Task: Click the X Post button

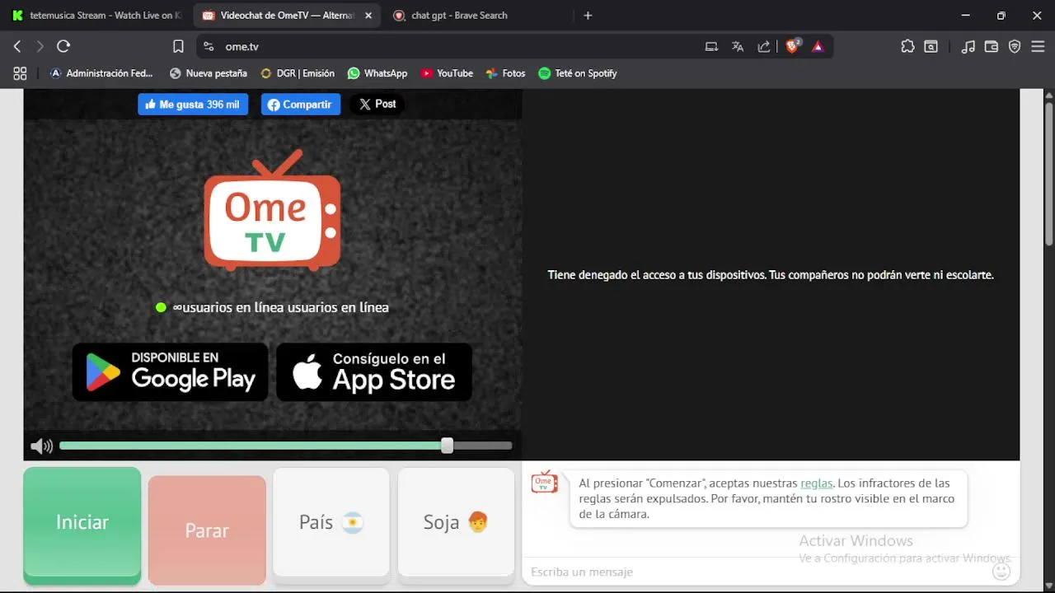Action: 377,105
